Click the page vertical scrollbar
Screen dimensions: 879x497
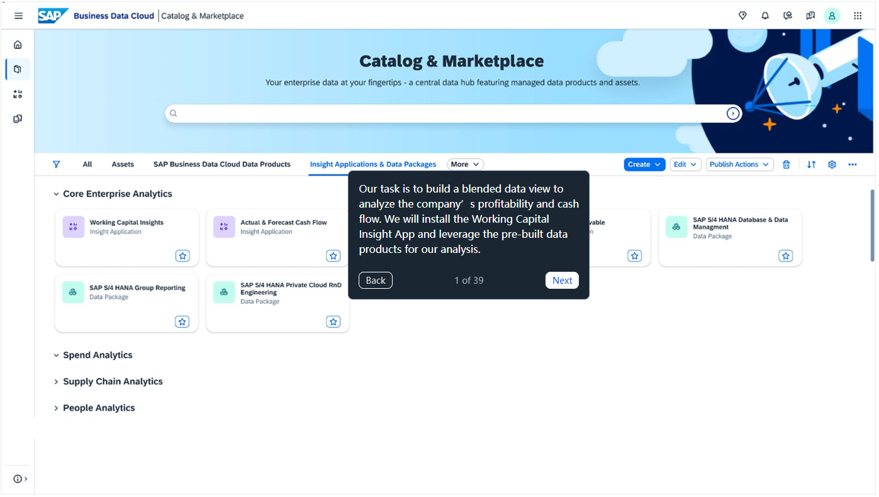pyautogui.click(x=872, y=225)
